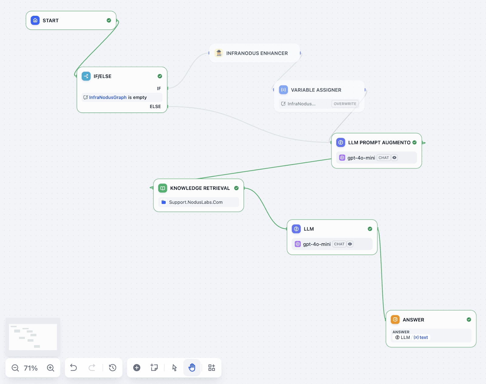
Task: Activate the hand pan tool
Action: (192, 368)
